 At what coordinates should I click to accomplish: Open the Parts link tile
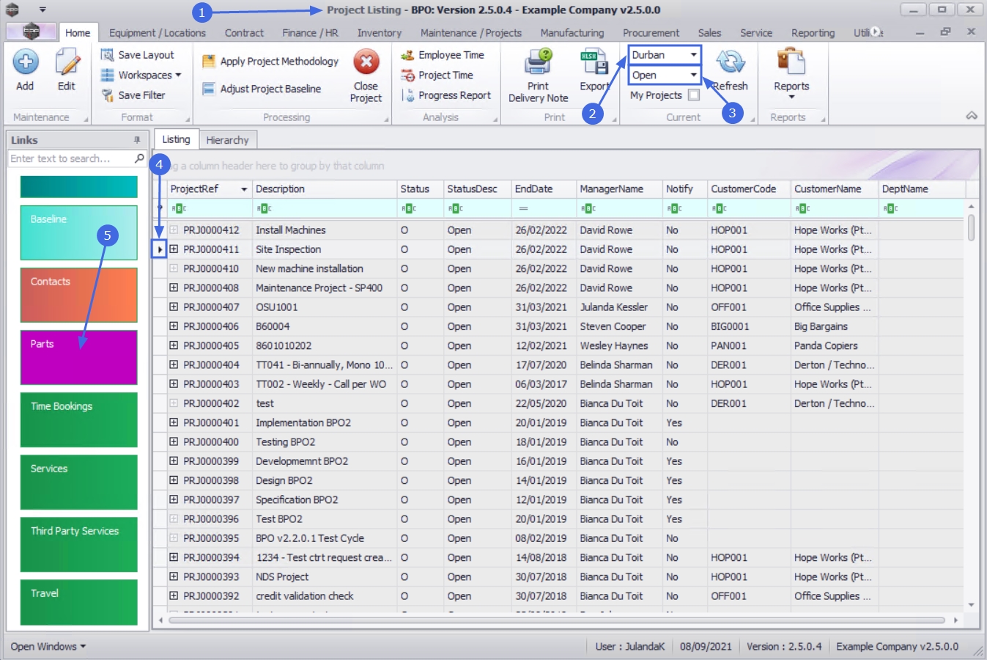point(79,357)
